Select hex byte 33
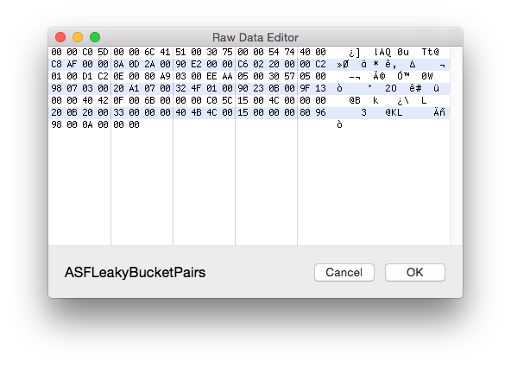 click(118, 112)
